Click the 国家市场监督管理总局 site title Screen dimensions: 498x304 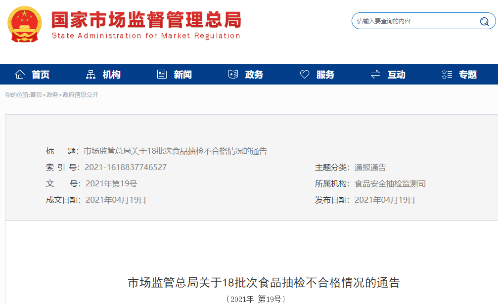[146, 20]
